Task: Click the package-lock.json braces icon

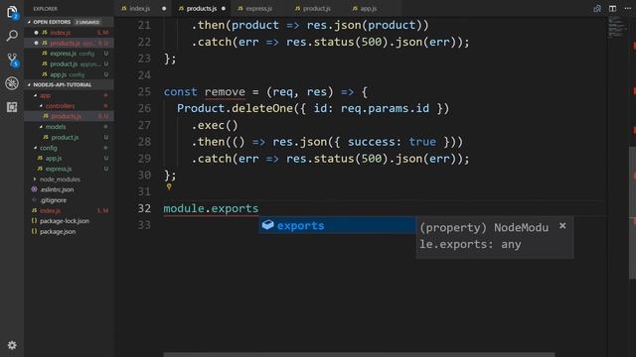Action: [x=34, y=221]
